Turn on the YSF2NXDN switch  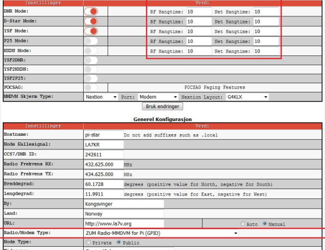point(91,70)
